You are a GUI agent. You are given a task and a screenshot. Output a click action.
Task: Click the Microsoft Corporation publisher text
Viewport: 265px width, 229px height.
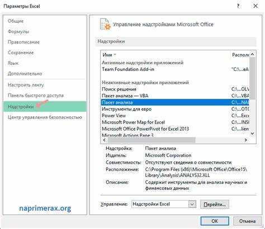pos(168,155)
